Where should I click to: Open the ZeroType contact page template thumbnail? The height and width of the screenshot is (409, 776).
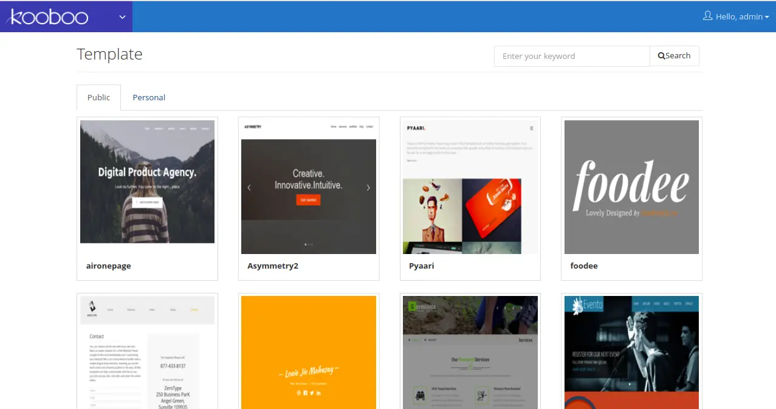click(x=147, y=352)
